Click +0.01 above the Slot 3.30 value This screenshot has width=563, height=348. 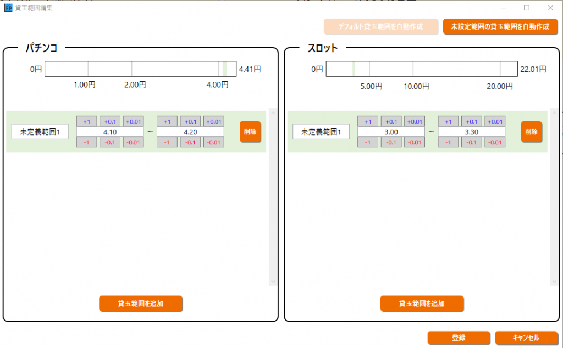(x=495, y=121)
